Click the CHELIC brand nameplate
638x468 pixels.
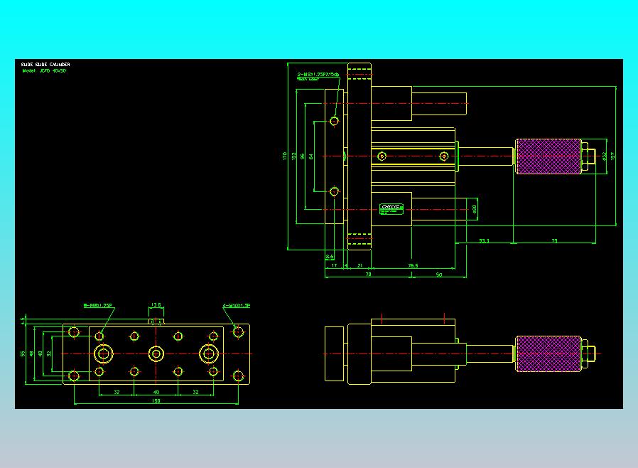click(391, 208)
